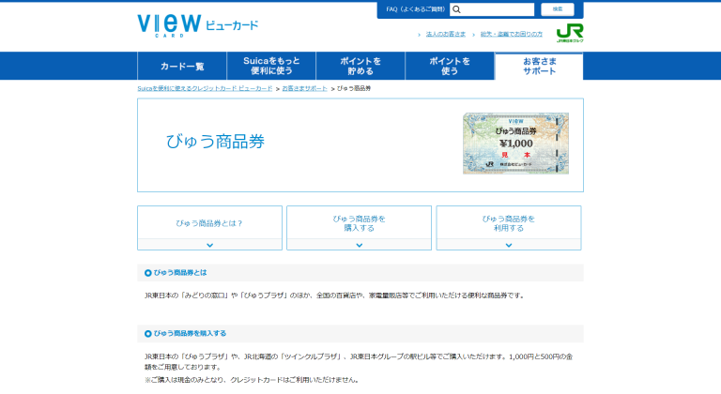
Task: Click the FAQ（よくあるご質問）label
Action: [415, 9]
